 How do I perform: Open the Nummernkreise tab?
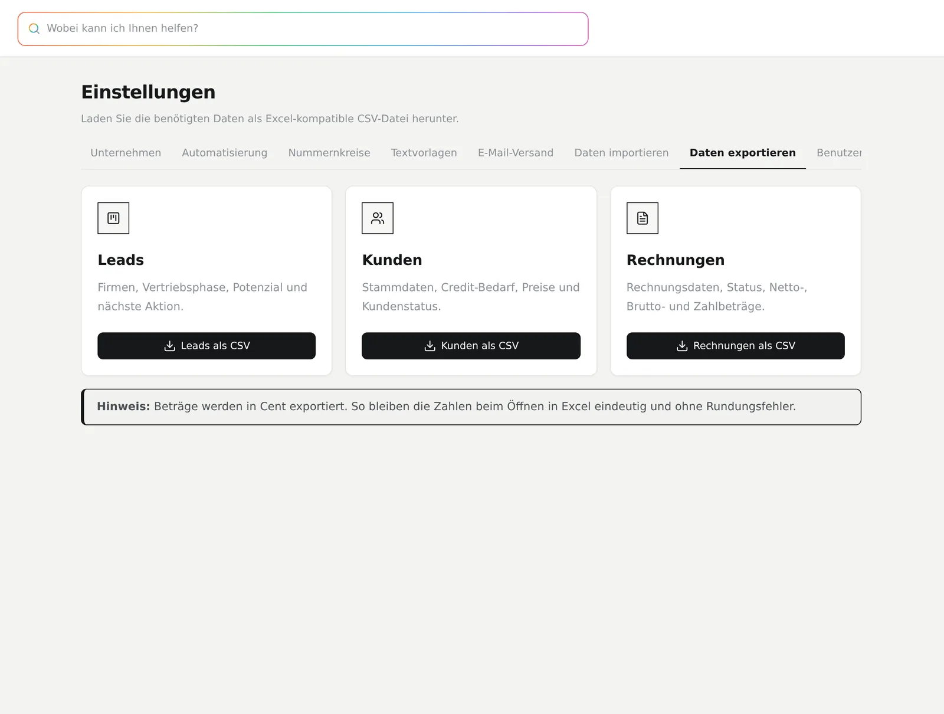tap(329, 153)
